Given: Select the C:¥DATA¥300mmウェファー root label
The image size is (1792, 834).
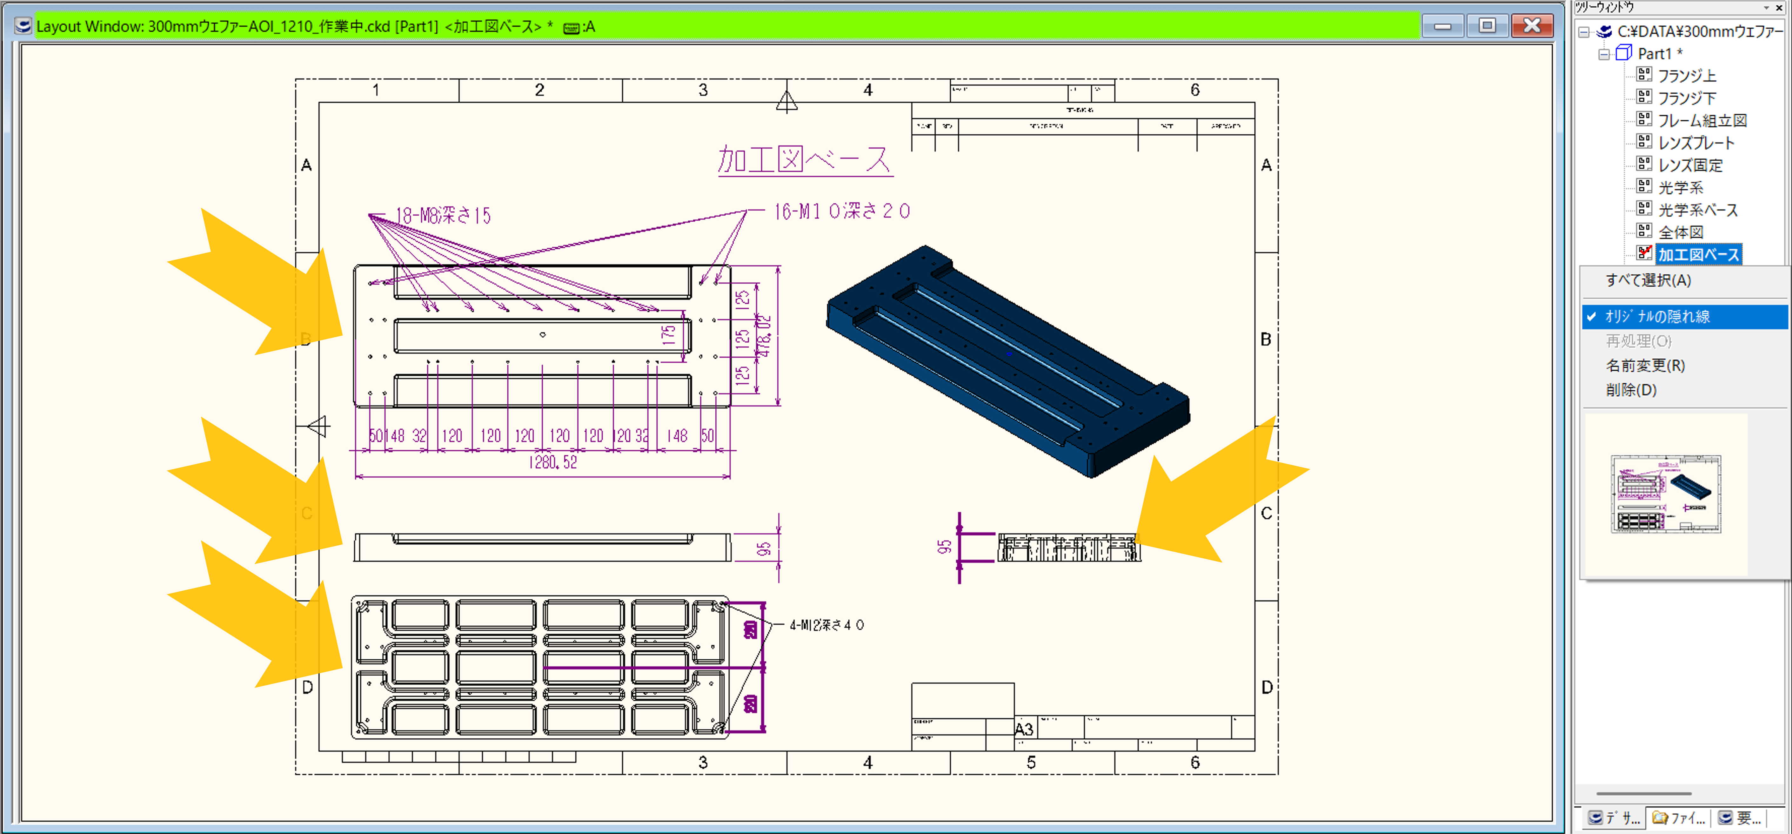Looking at the screenshot, I should pyautogui.click(x=1700, y=31).
